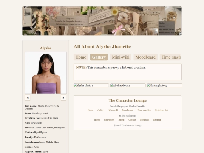Click the "Alysha" sidebar name heading
This screenshot has height=153, width=204.
[46, 48]
